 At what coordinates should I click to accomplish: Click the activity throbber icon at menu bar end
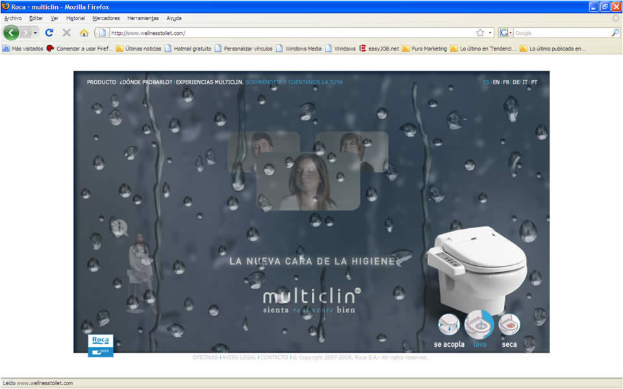pos(615,18)
